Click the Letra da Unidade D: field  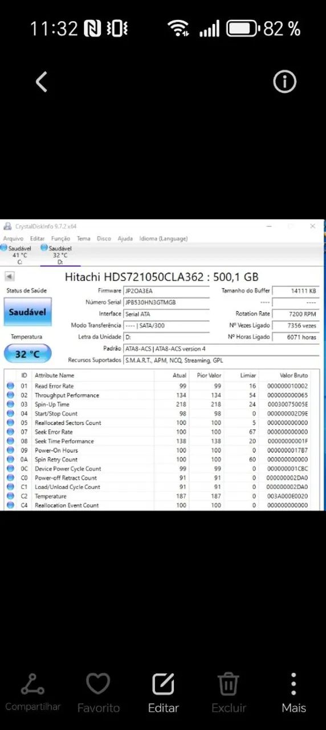[x=166, y=337]
